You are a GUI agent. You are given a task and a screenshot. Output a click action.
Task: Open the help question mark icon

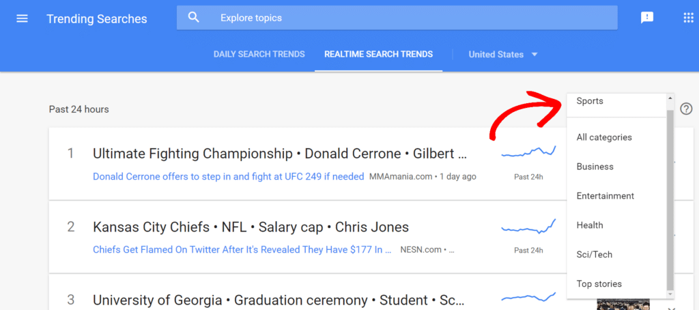687,109
